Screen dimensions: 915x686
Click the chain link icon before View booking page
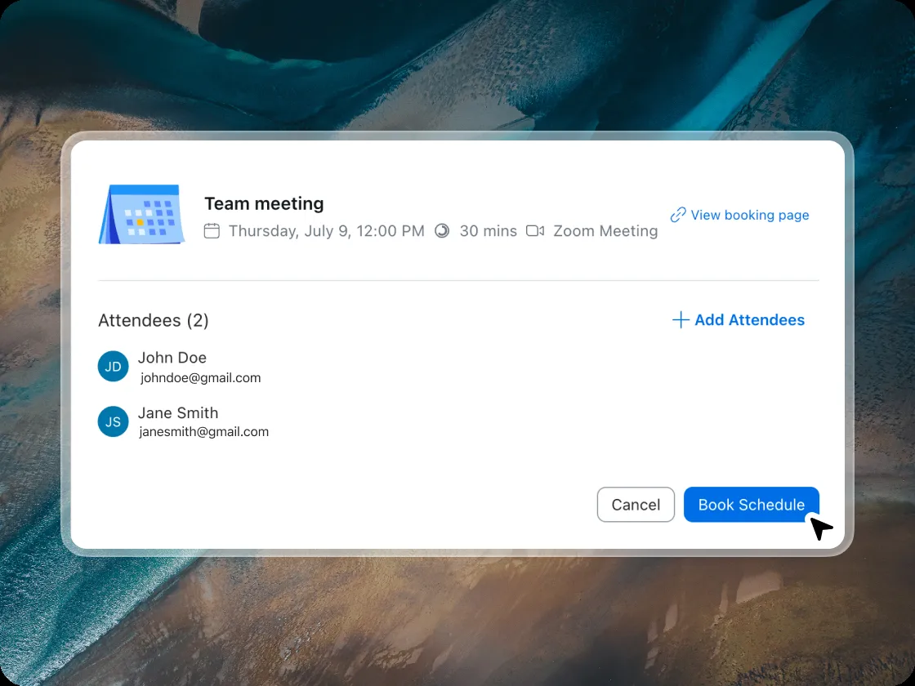[x=678, y=215]
